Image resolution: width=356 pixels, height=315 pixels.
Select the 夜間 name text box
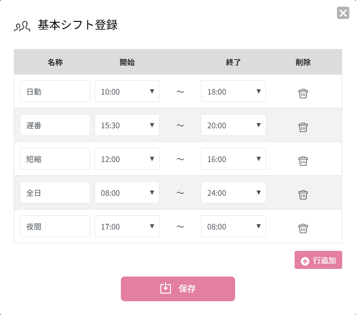coord(55,226)
